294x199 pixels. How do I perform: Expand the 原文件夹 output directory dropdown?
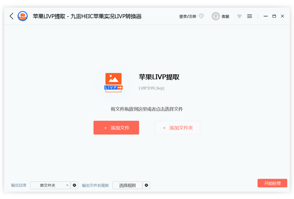coord(50,185)
